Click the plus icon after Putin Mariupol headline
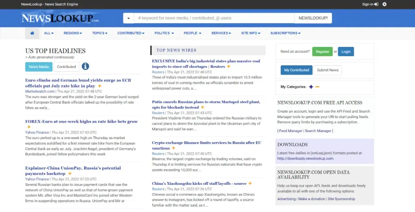The width and height of the screenshot is (415, 212). 203,107
